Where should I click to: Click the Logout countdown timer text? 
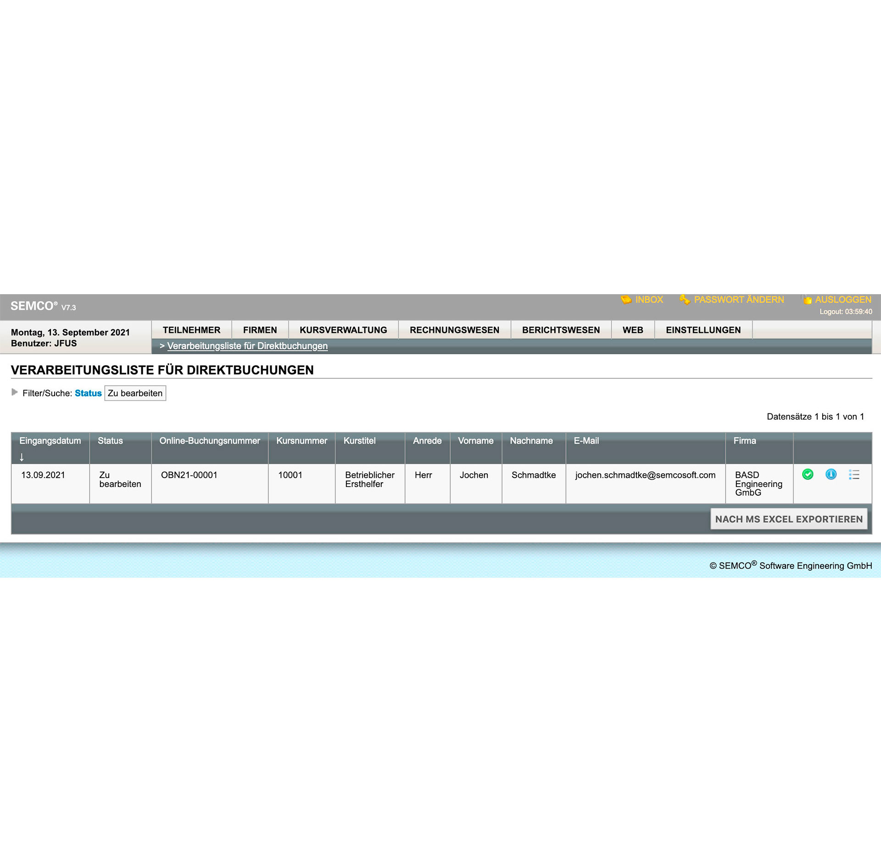coord(846,312)
